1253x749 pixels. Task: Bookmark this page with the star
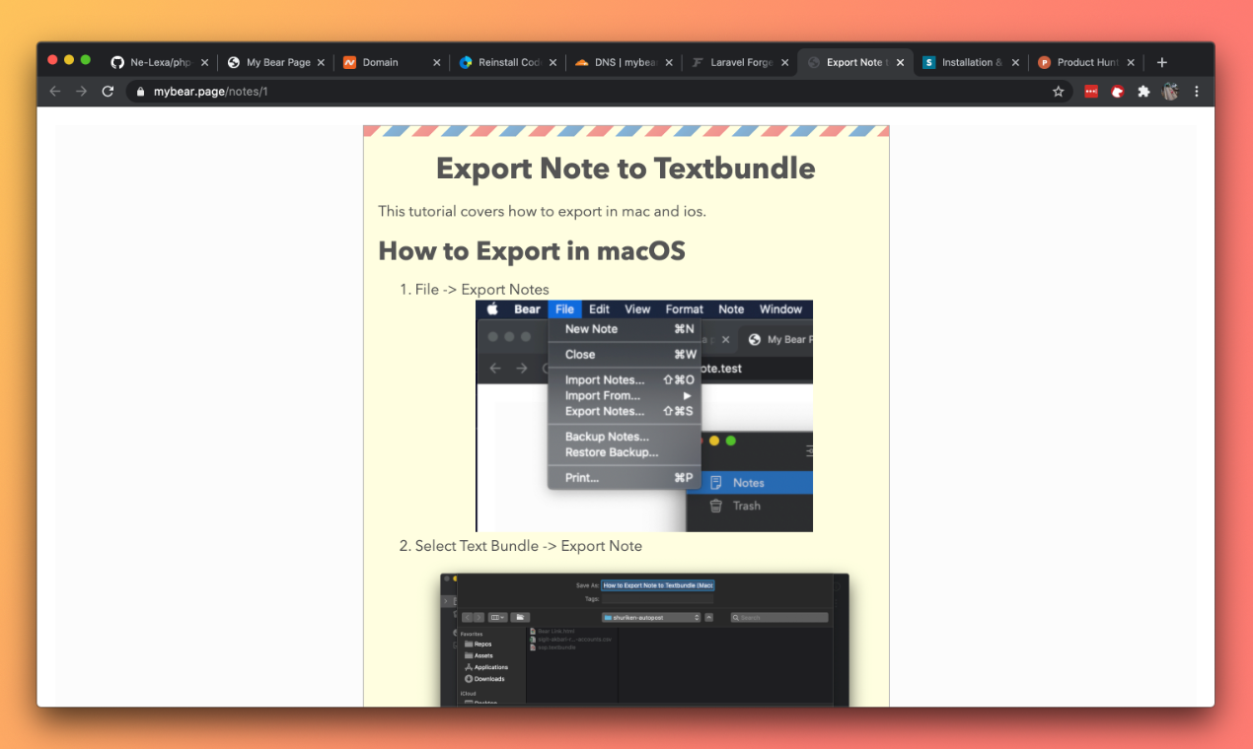(1058, 92)
